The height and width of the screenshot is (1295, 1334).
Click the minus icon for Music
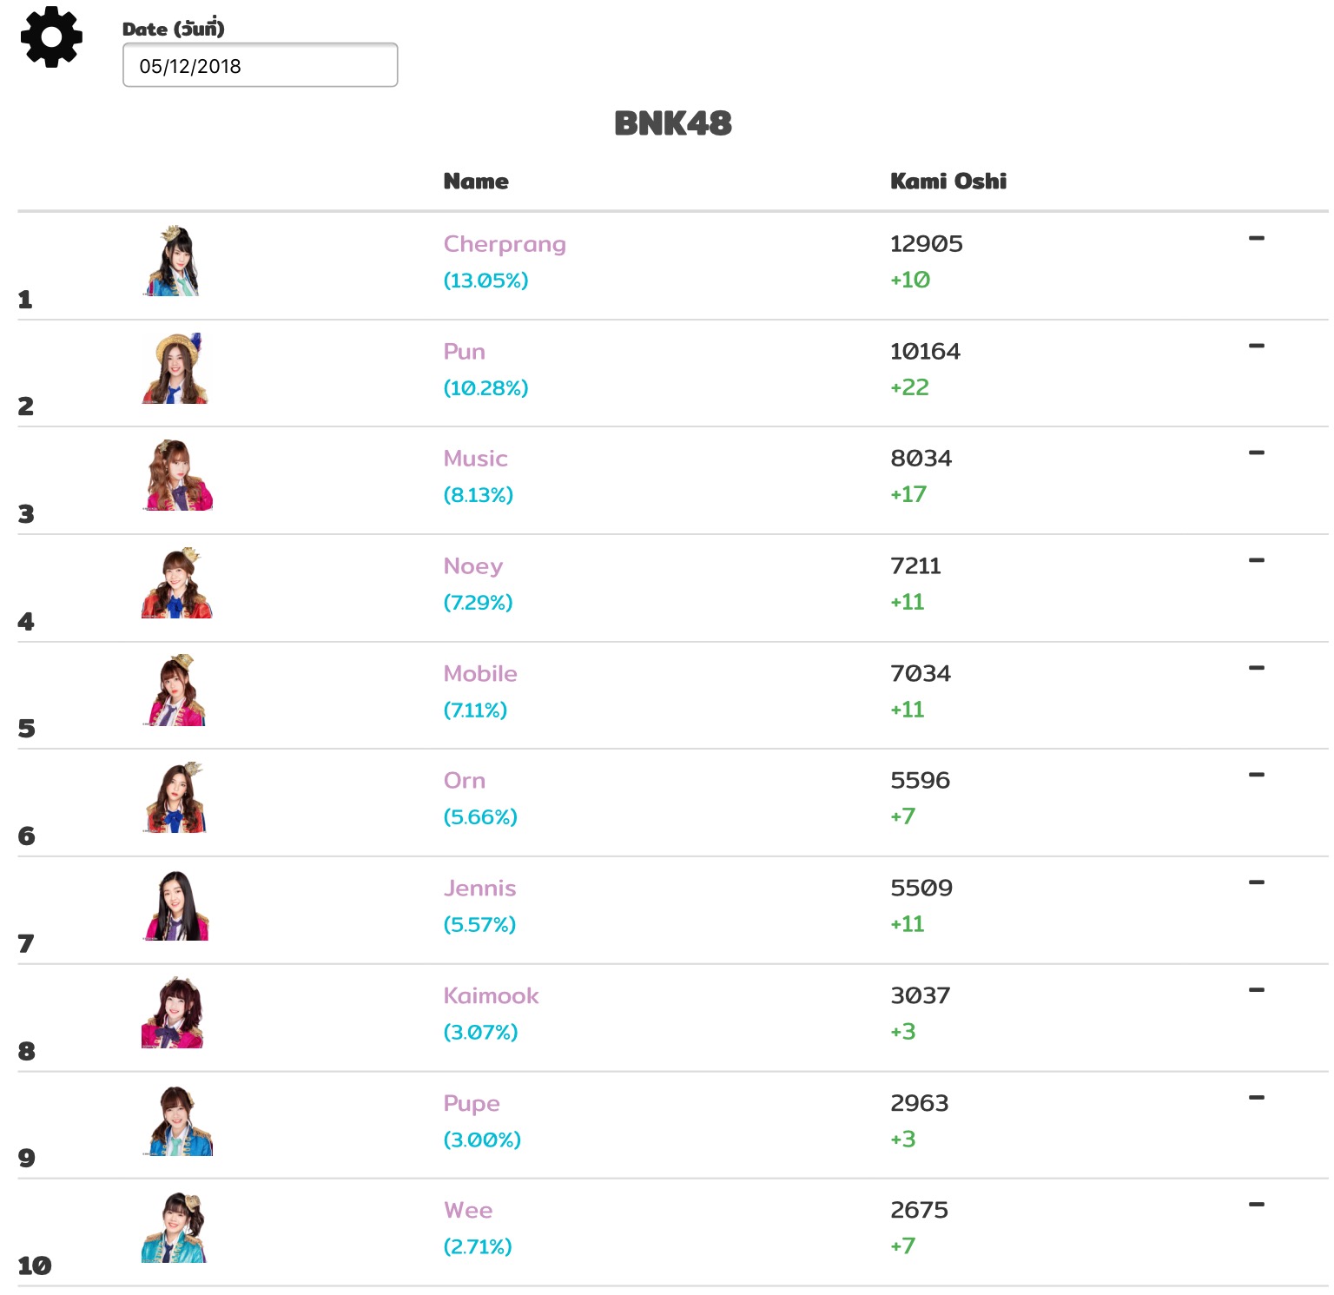coord(1256,453)
